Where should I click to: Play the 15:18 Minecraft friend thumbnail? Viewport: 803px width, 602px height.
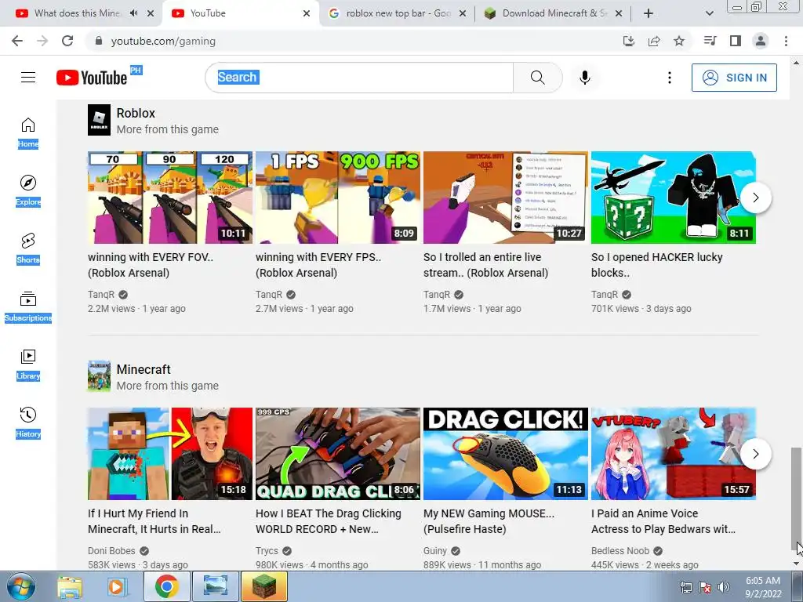[170, 454]
